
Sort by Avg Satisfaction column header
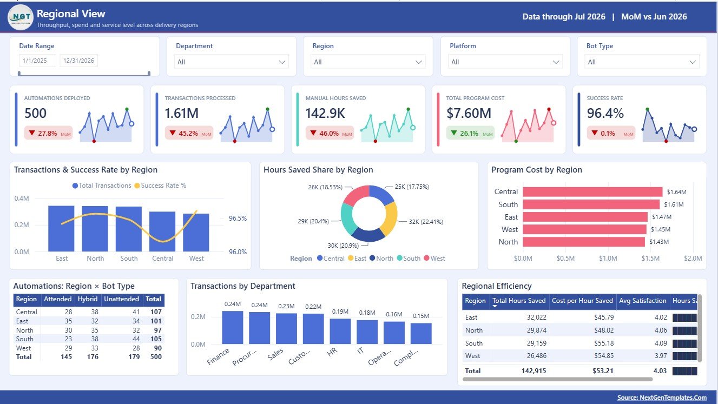tap(642, 301)
